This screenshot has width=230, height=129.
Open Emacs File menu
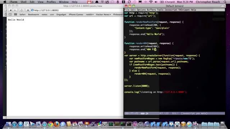click(x=127, y=10)
